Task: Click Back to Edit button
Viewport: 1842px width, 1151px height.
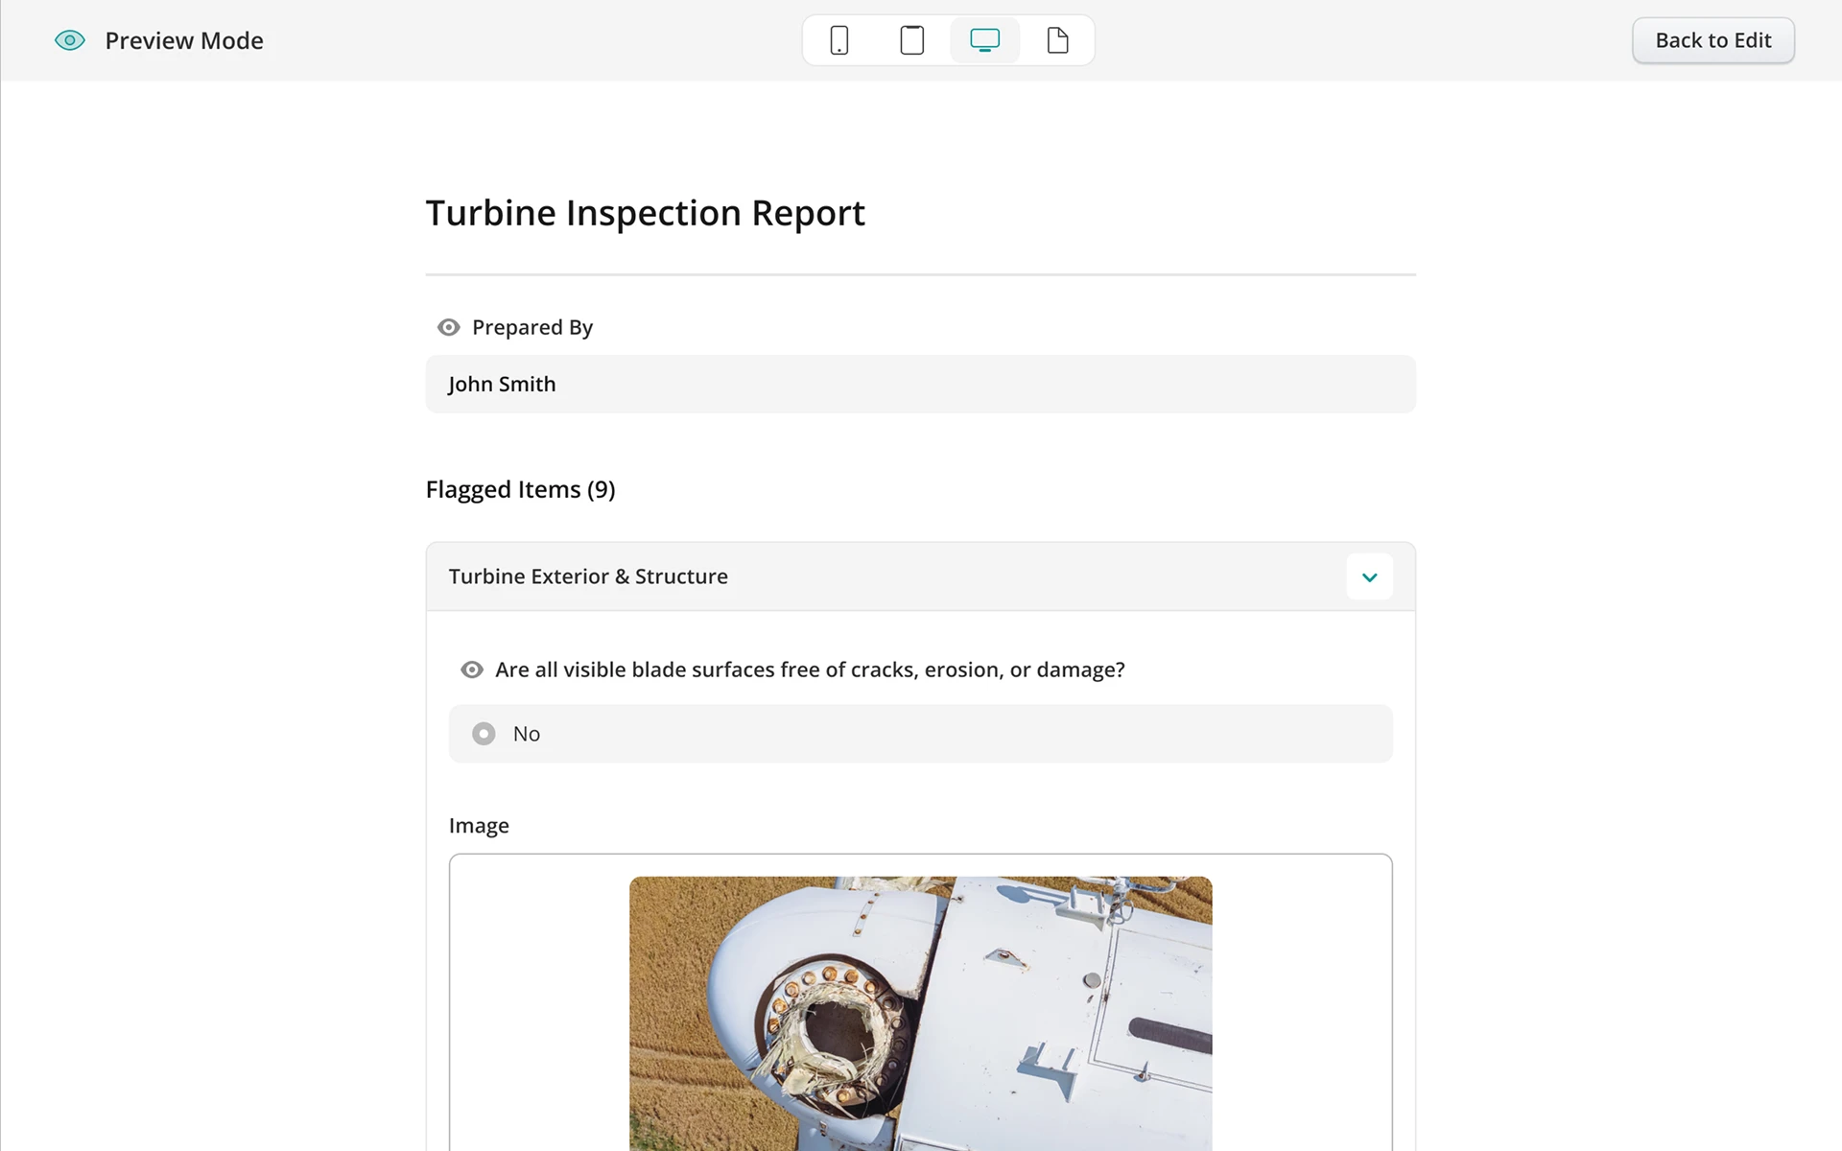Action: [1712, 40]
